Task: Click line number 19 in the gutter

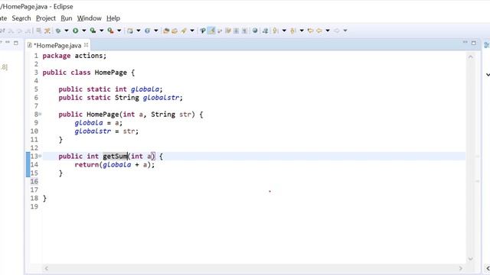Action: 34,206
